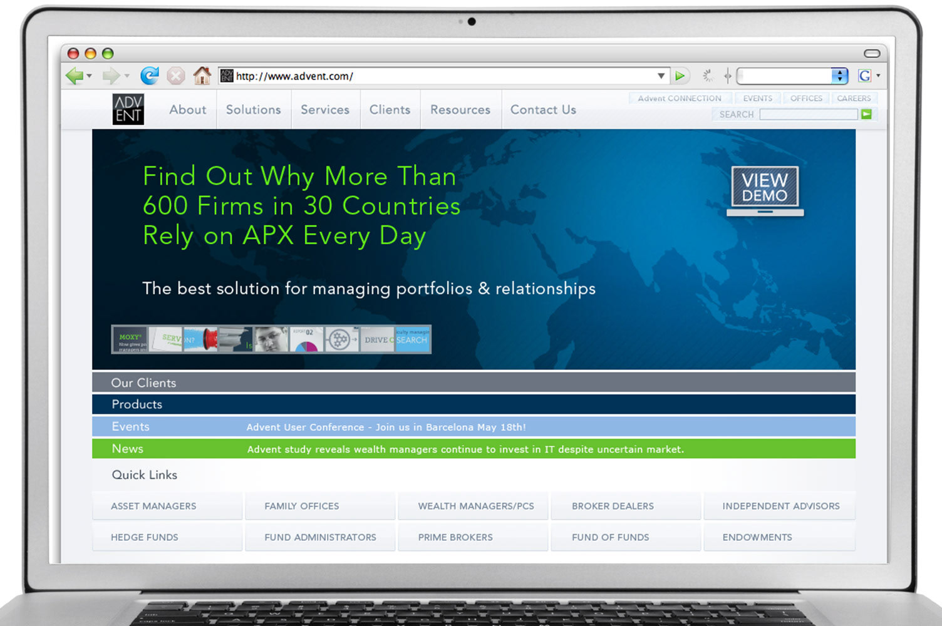Open the Contact Us menu

[x=543, y=110]
